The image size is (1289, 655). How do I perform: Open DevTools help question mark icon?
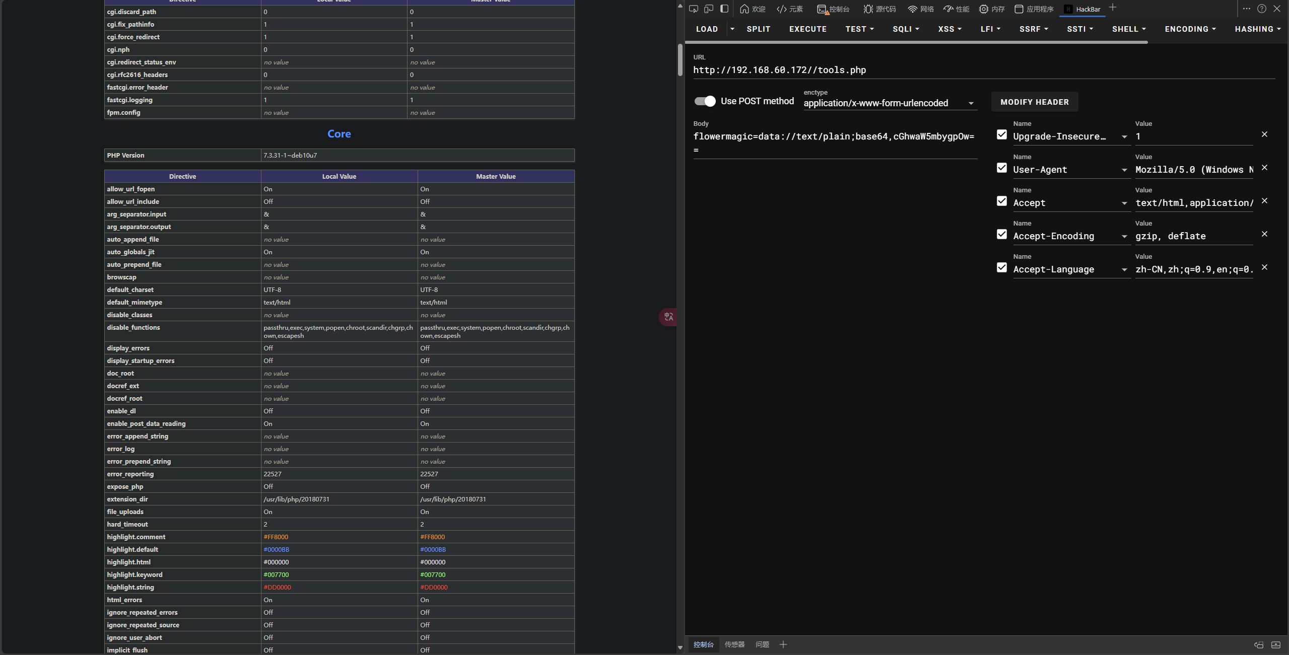(x=1262, y=9)
